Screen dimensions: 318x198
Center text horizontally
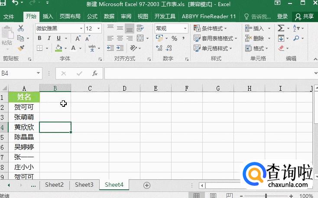click(120, 38)
